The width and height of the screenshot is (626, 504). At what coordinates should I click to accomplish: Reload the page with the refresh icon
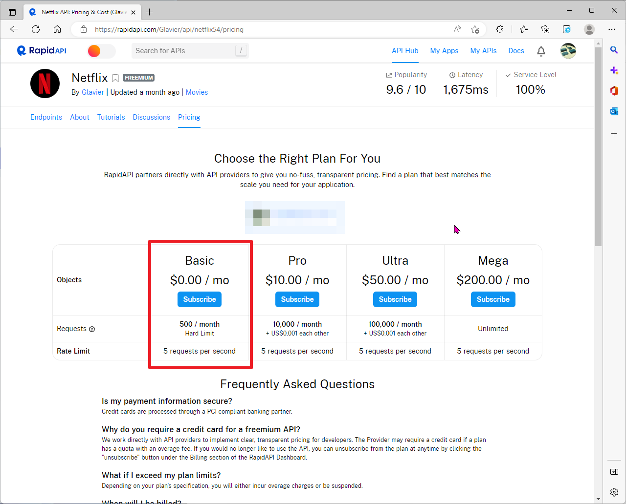[x=36, y=29]
